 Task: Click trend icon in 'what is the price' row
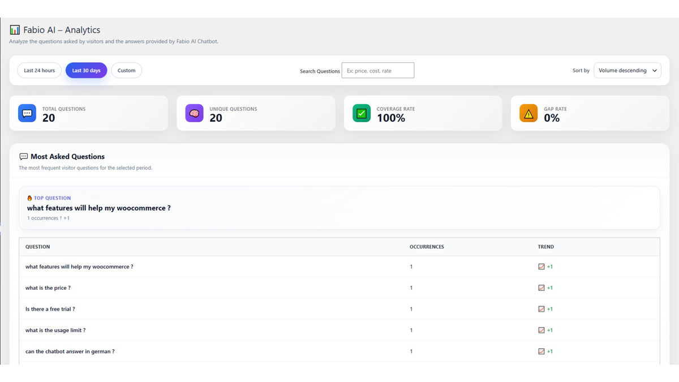(542, 288)
